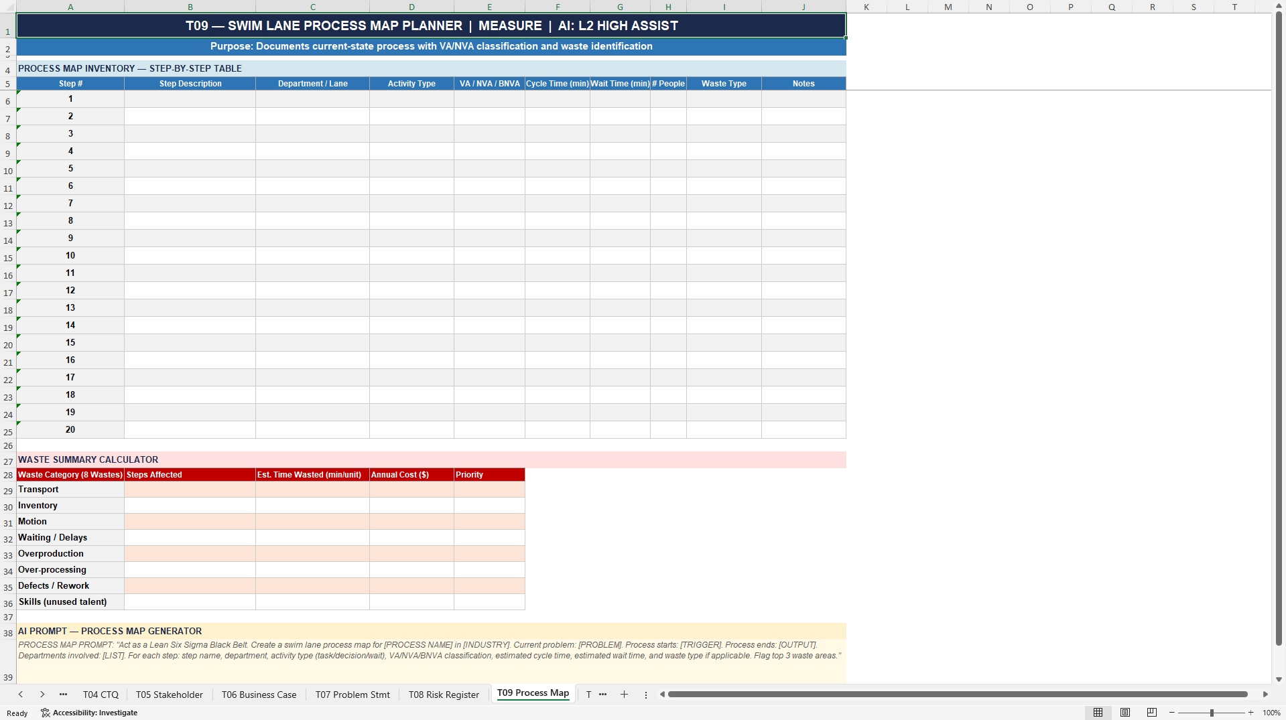Select the Waiting / Delays row label
Viewport: 1286px width, 720px height.
coord(70,538)
